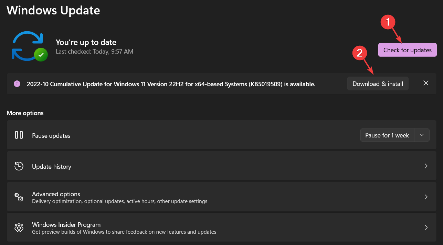Dismiss the cumulative update notification banner

pos(426,83)
